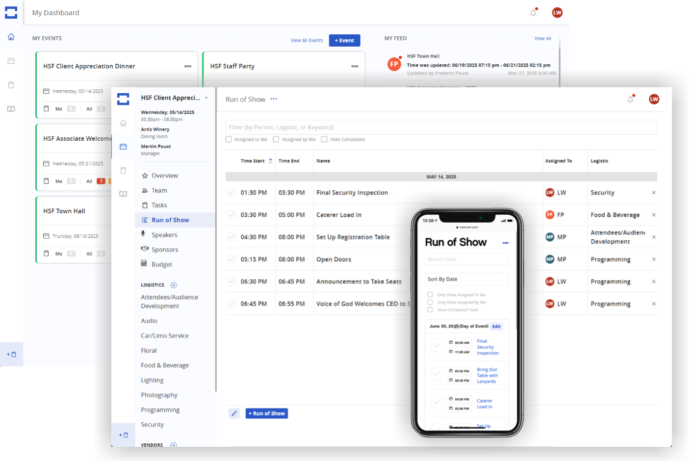Check Only Show Assigned To Me on phone

coord(430,295)
